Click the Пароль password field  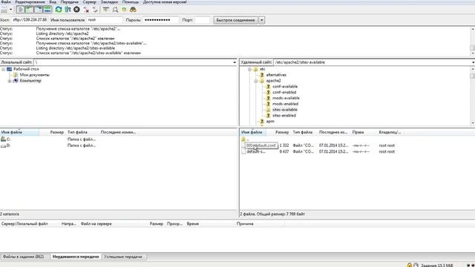(160, 20)
